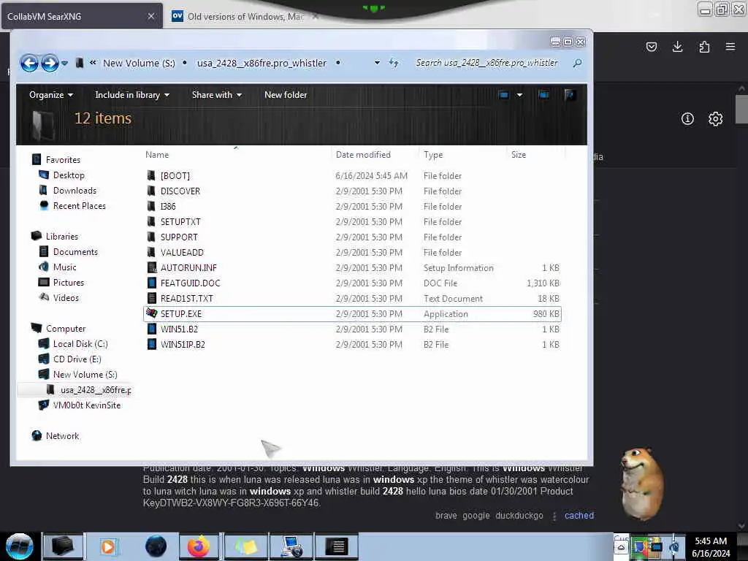Sort files by Date modified column
The image size is (748, 561).
pos(363,155)
